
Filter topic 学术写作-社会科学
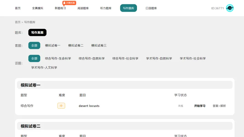pyautogui.click(x=193, y=58)
